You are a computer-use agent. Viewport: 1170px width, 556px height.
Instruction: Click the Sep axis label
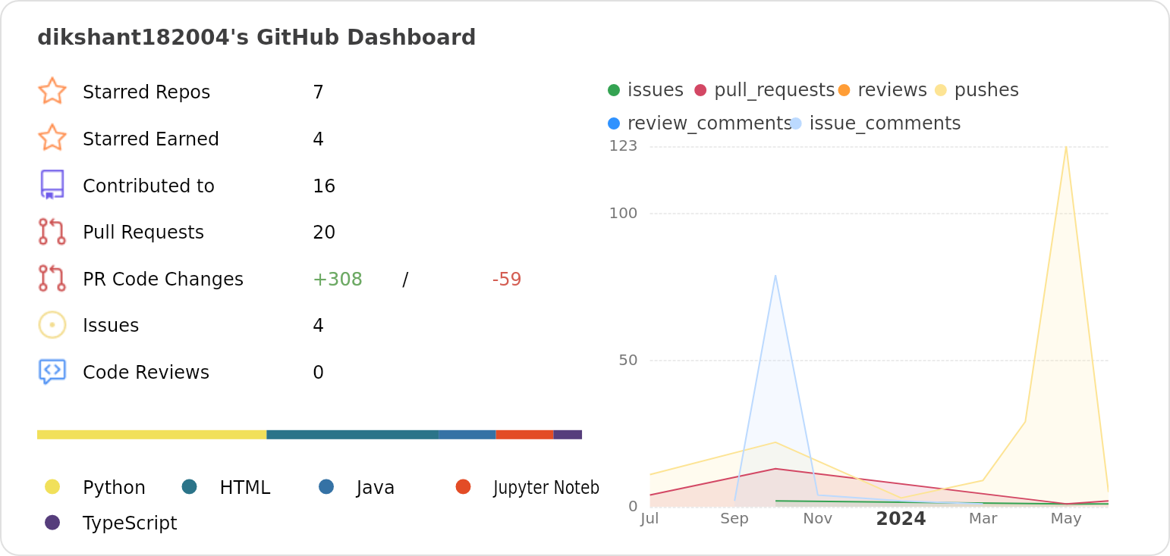coord(734,519)
